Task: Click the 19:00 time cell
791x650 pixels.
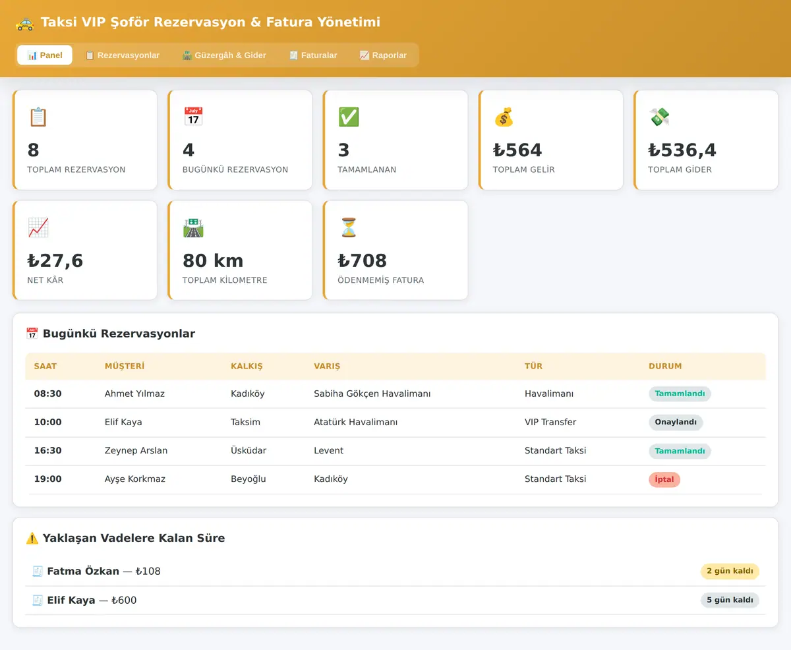Action: point(48,479)
